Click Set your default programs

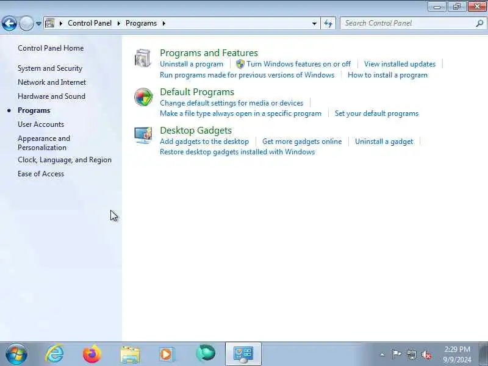click(376, 113)
